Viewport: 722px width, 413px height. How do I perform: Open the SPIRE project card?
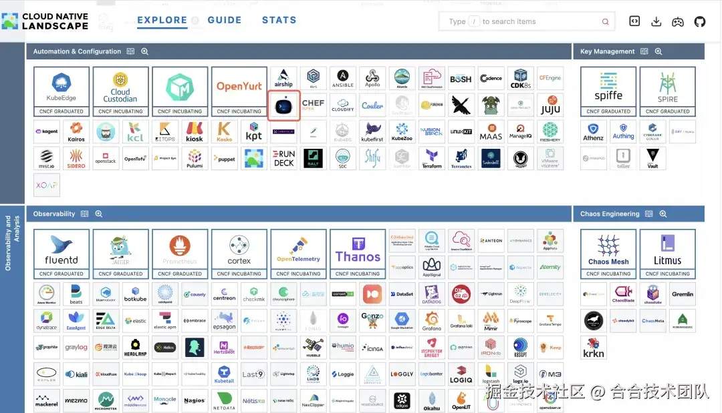[x=668, y=91]
